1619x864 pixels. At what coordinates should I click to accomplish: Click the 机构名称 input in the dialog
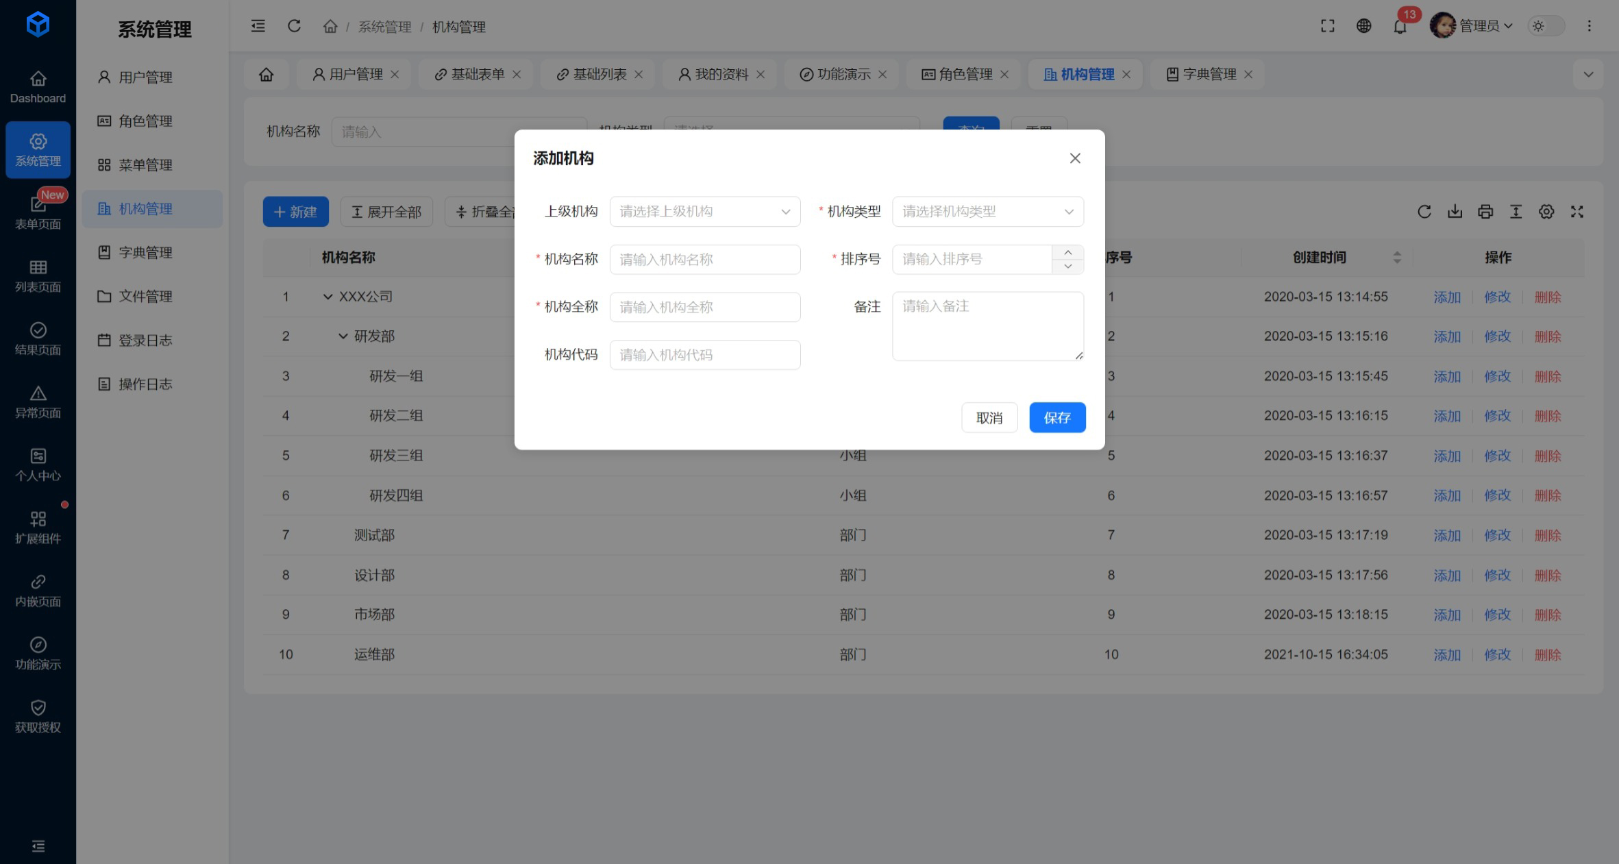pos(704,260)
